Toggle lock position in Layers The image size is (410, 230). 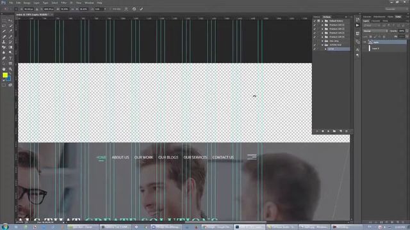click(380, 37)
